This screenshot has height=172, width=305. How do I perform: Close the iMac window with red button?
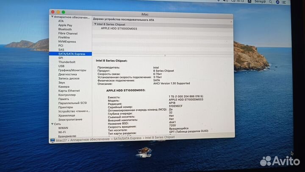[53, 12]
